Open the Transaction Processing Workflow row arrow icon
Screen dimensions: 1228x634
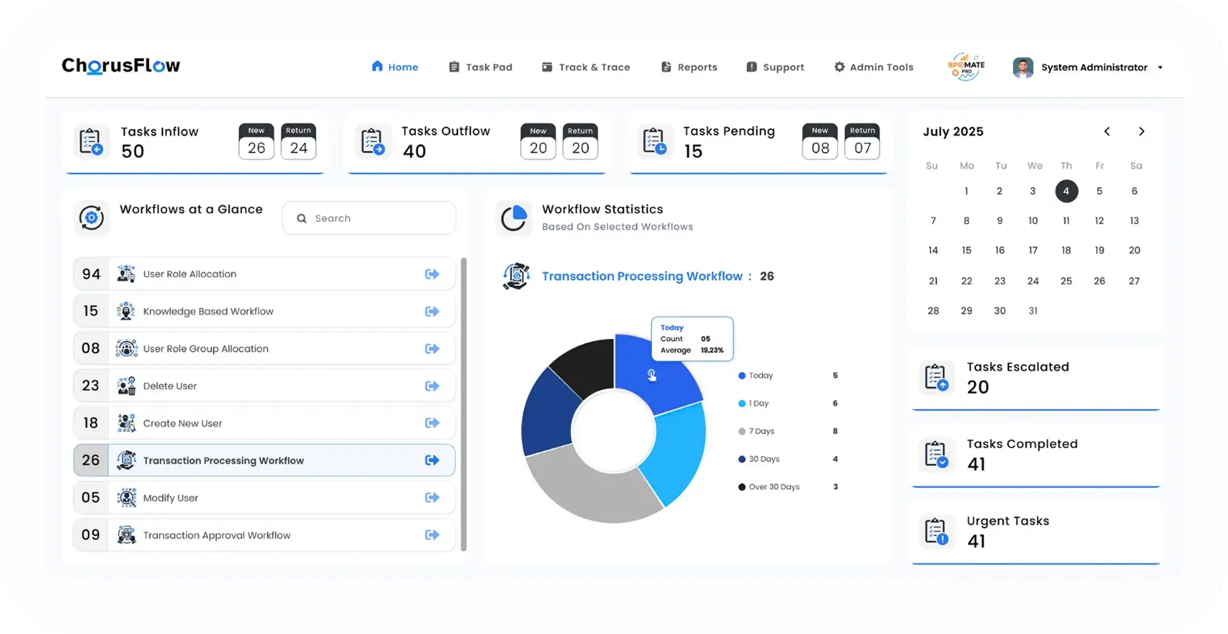[x=432, y=460]
